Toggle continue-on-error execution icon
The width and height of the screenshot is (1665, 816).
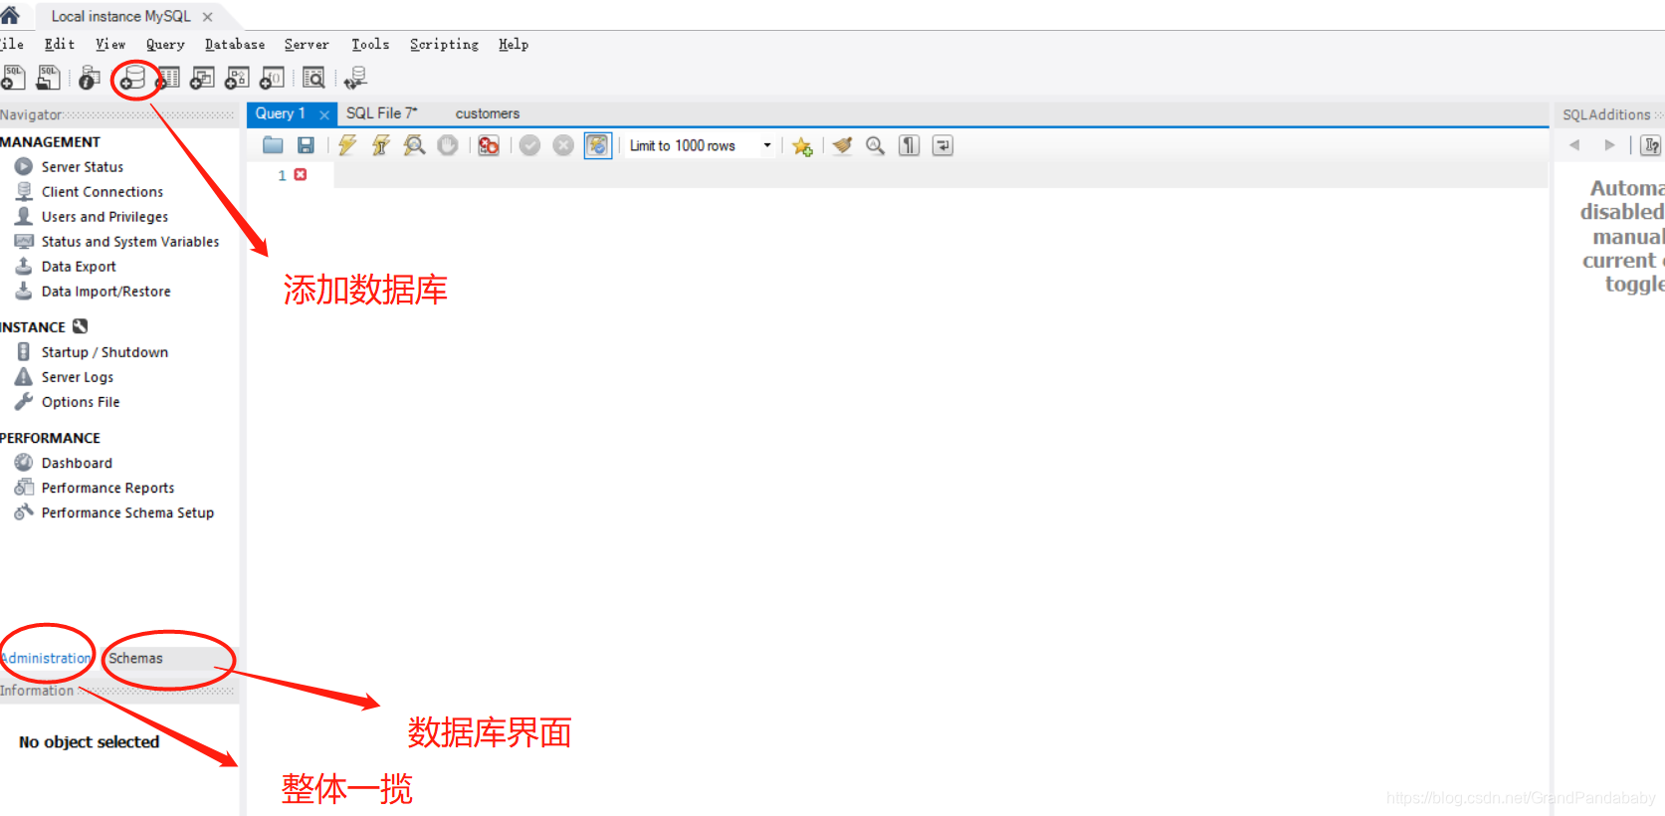(489, 145)
